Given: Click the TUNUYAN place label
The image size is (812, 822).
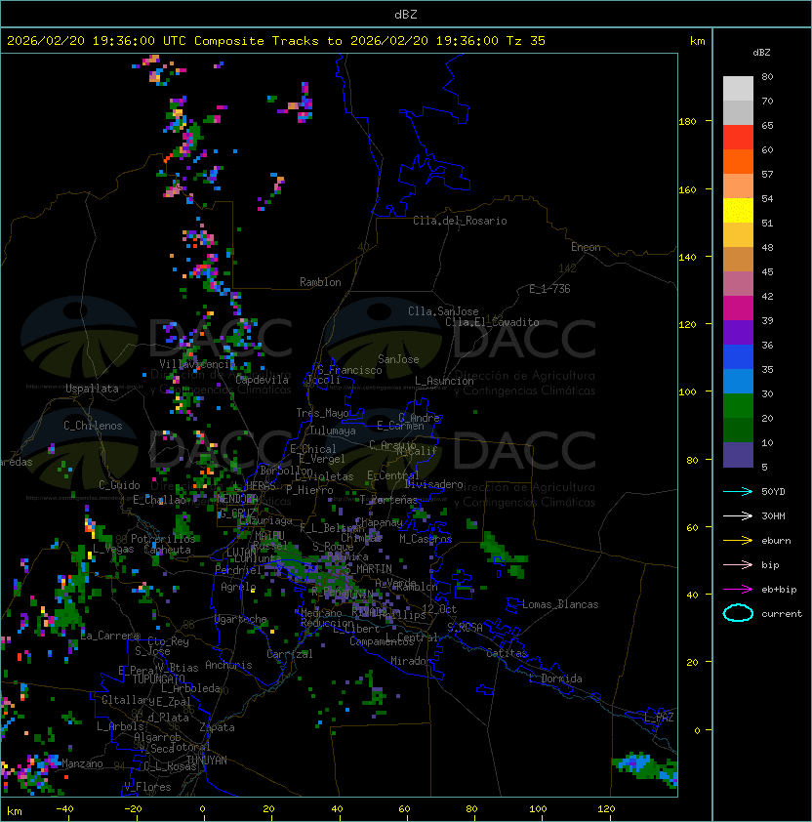Looking at the screenshot, I should point(207,760).
